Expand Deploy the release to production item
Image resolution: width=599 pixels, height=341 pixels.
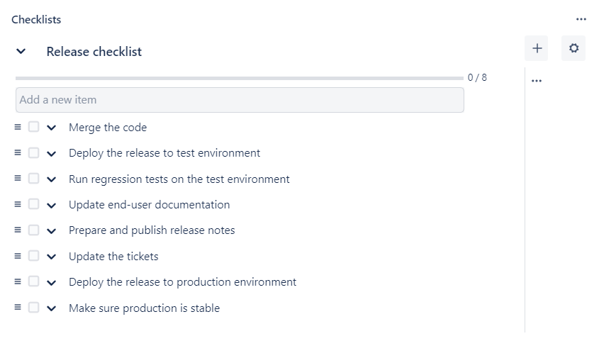click(51, 282)
